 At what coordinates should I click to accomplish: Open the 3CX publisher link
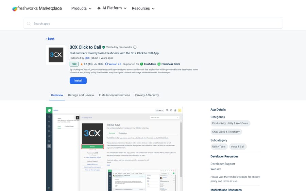[87, 58]
